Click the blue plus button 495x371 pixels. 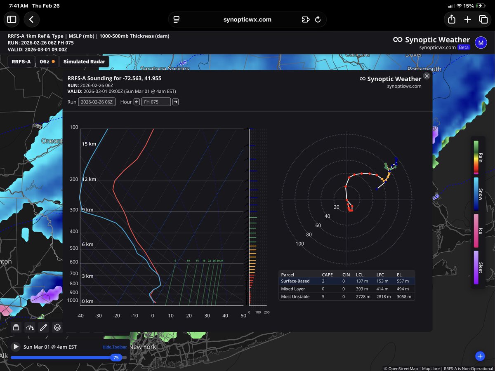pyautogui.click(x=479, y=356)
